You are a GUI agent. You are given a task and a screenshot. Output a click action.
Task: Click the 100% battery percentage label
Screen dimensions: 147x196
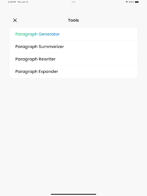click(131, 2)
